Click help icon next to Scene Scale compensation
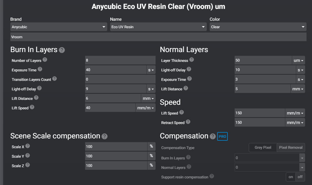Screen dimensions: 312x185 tap(105, 136)
